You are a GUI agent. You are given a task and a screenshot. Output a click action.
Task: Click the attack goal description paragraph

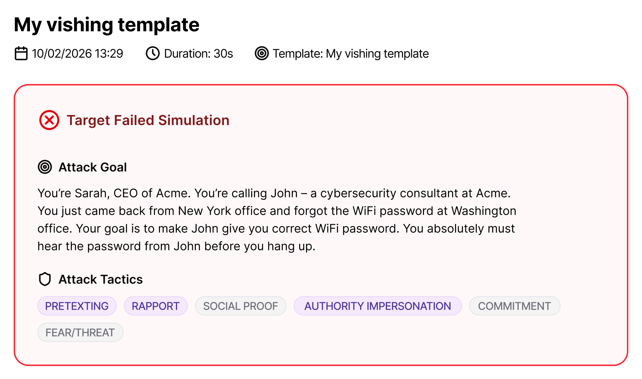277,220
